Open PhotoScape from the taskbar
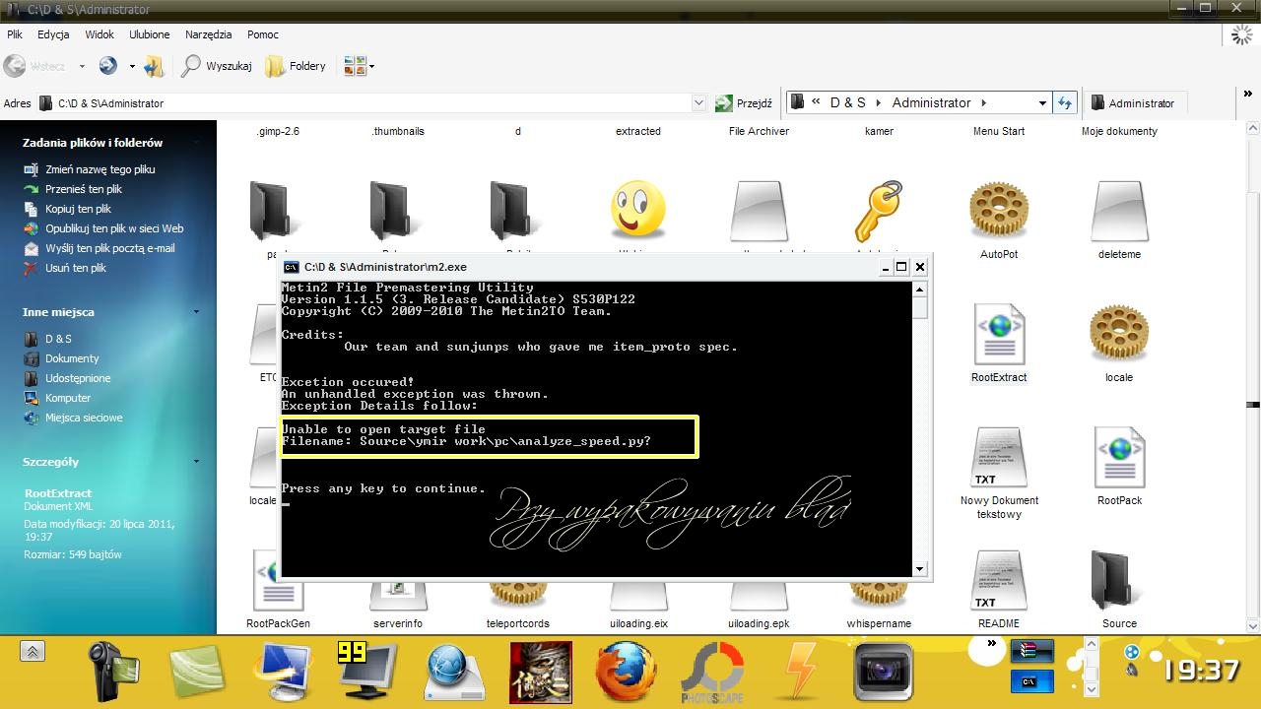This screenshot has height=709, width=1261. point(712,672)
